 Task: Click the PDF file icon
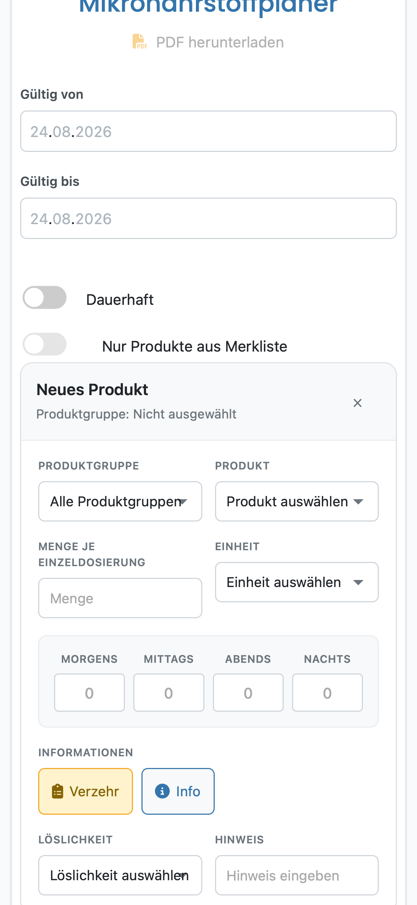click(x=140, y=42)
